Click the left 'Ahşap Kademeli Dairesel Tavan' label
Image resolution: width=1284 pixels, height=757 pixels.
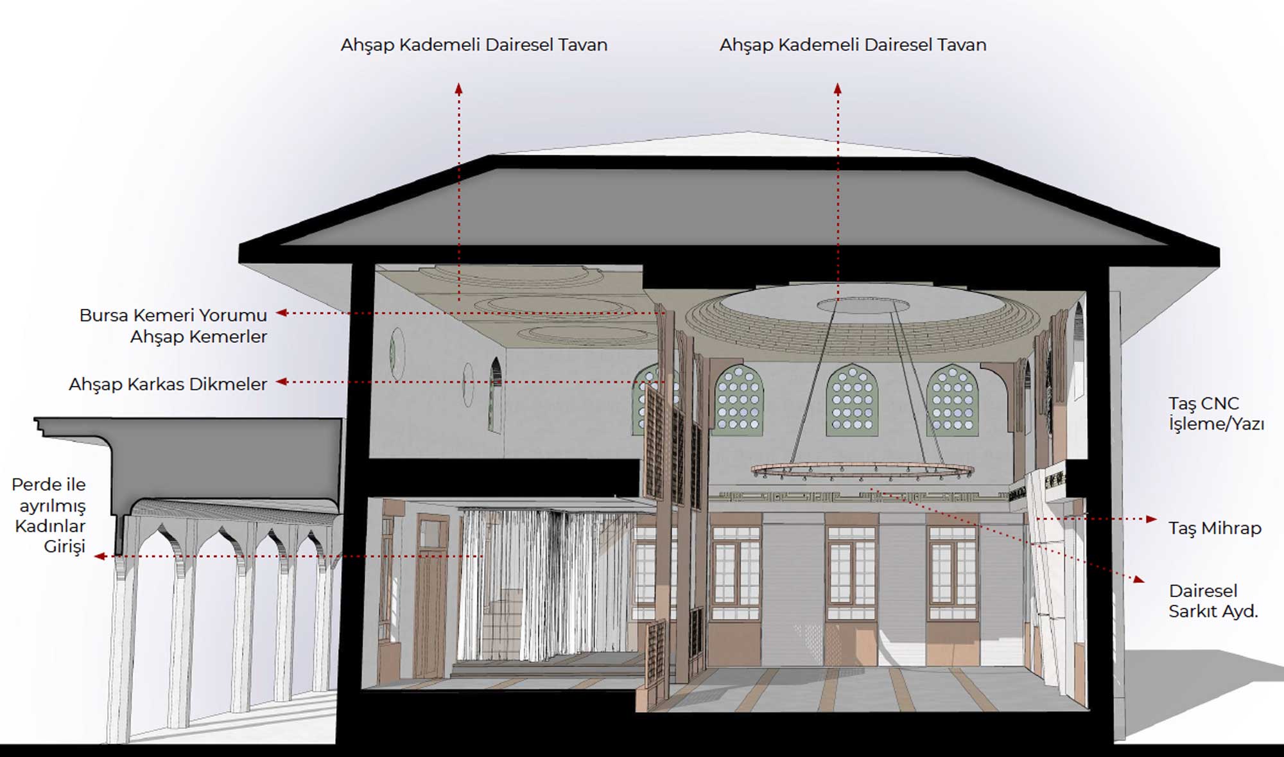click(x=474, y=45)
